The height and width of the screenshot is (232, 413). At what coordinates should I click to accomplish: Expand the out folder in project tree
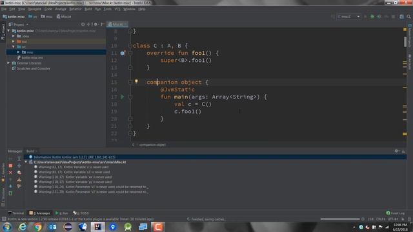tap(14, 41)
